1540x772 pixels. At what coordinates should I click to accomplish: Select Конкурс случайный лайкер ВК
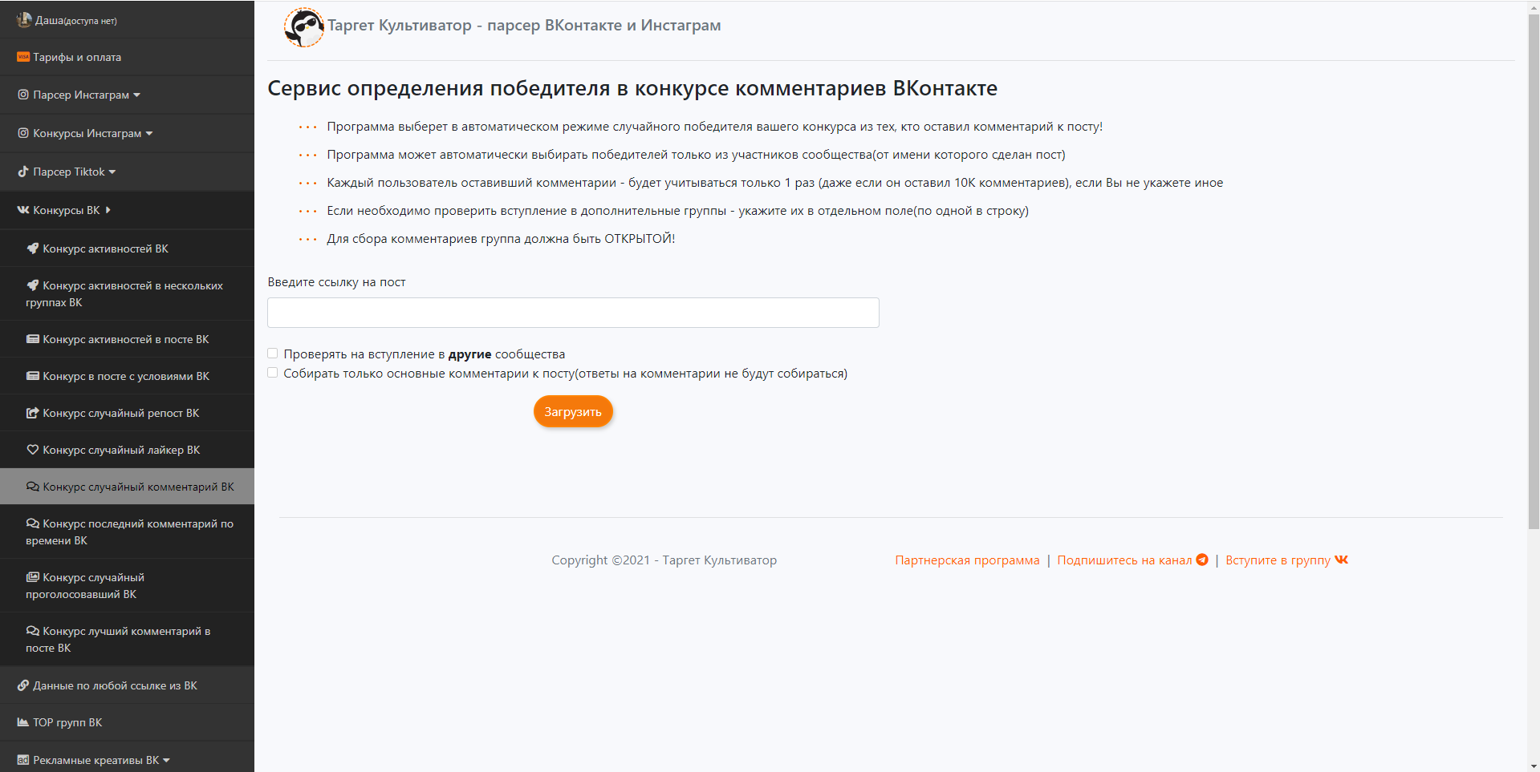click(x=127, y=450)
